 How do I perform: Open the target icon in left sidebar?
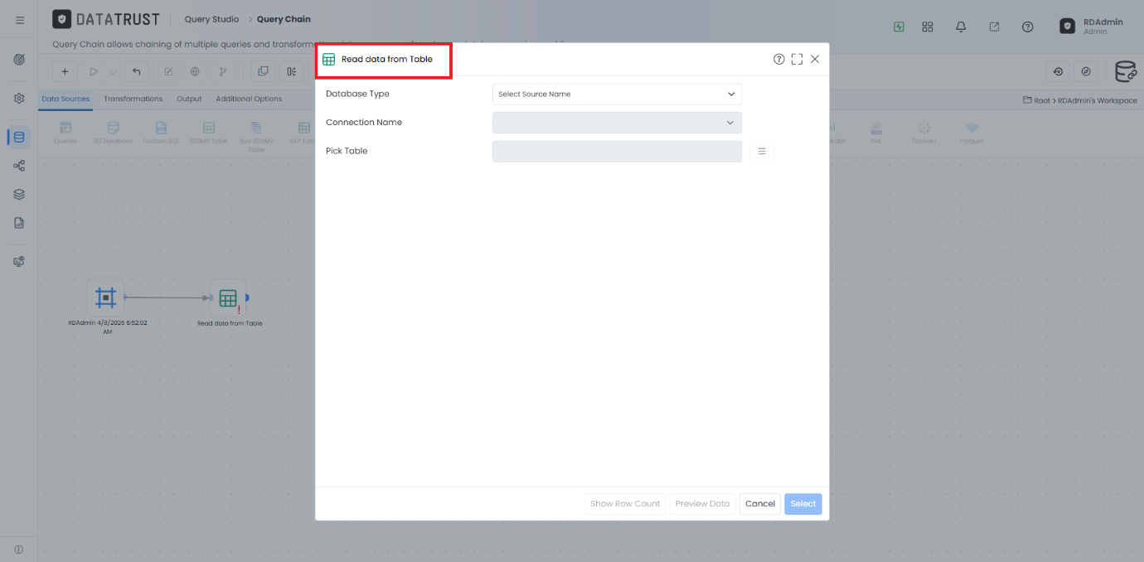pyautogui.click(x=19, y=60)
